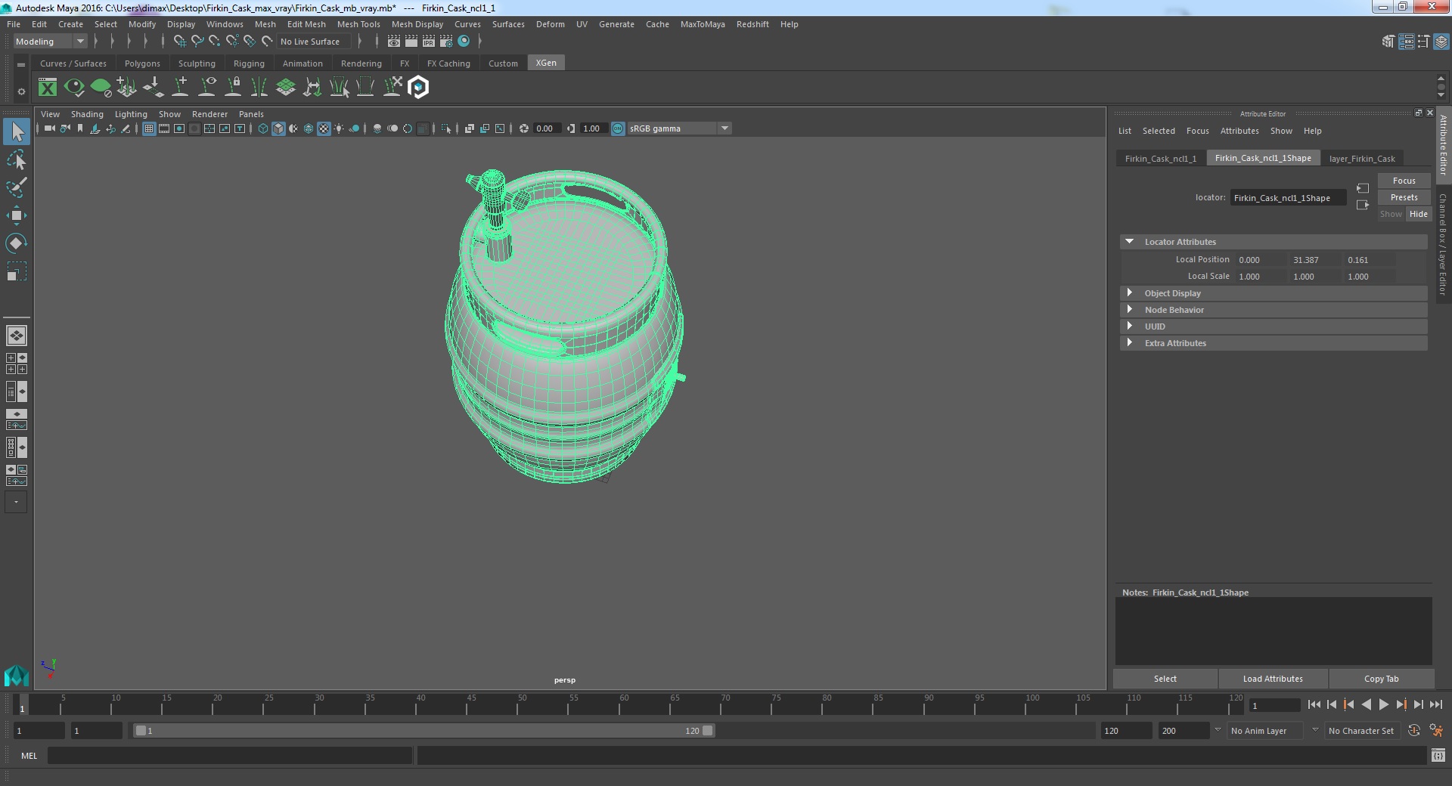Image resolution: width=1452 pixels, height=786 pixels.
Task: Open Hypershade circle icon in status line
Action: [x=464, y=42]
